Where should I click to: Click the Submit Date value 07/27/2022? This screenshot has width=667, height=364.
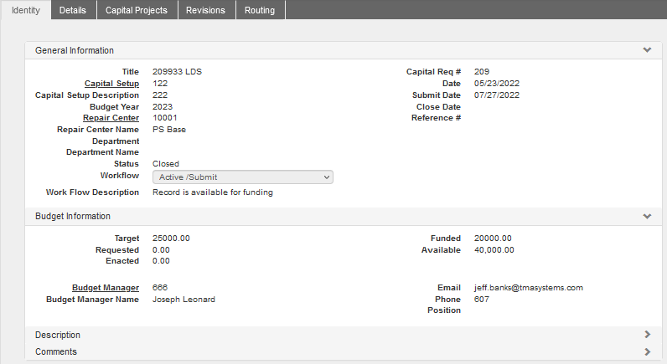(x=497, y=95)
